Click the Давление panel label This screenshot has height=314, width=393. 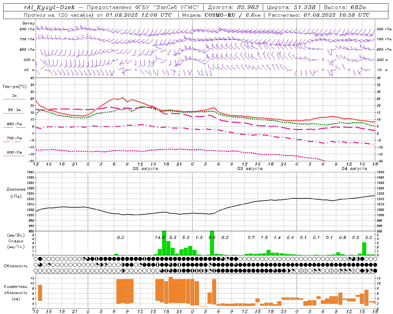click(16, 190)
